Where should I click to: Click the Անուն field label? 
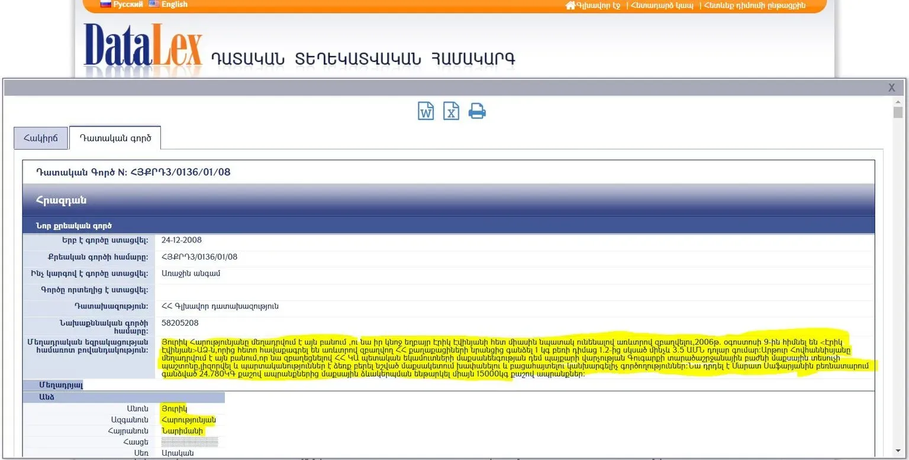137,409
